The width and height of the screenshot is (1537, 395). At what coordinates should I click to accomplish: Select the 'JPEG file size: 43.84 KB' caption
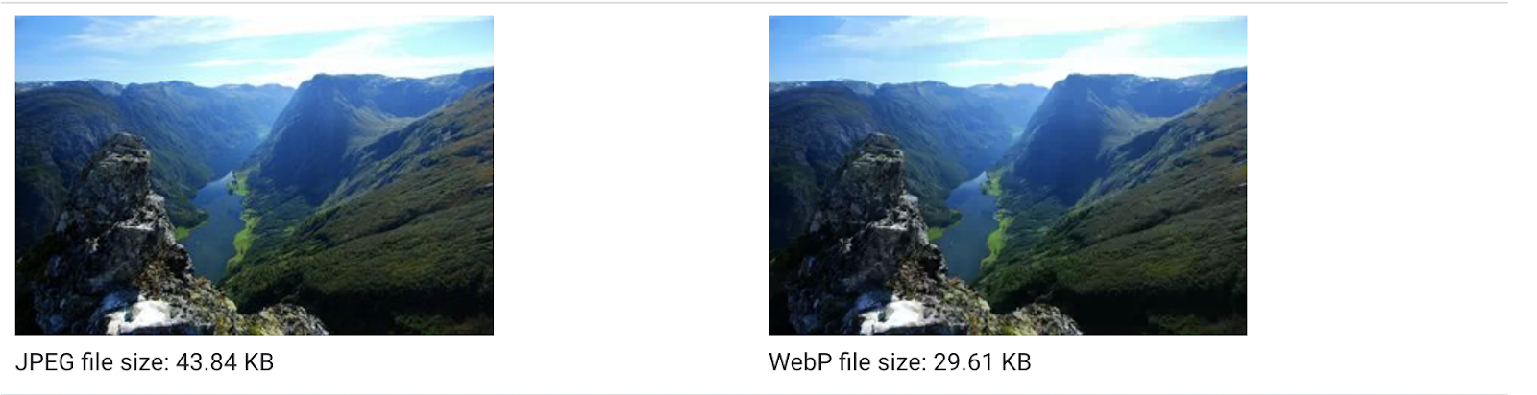click(145, 362)
